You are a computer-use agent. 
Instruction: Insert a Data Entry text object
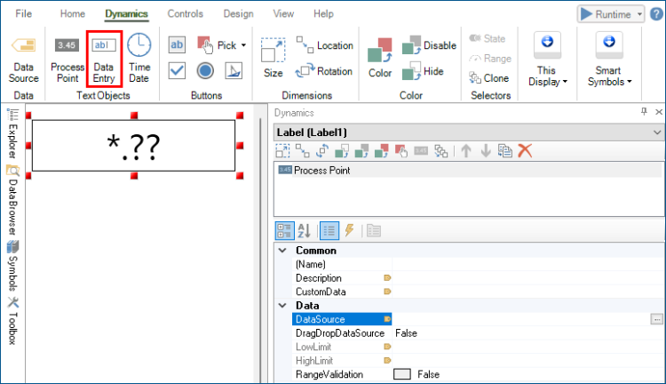tap(104, 58)
